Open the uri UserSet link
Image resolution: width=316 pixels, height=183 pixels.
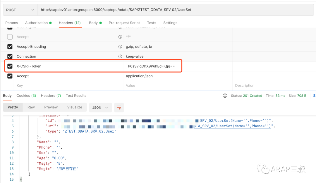click(x=232, y=126)
